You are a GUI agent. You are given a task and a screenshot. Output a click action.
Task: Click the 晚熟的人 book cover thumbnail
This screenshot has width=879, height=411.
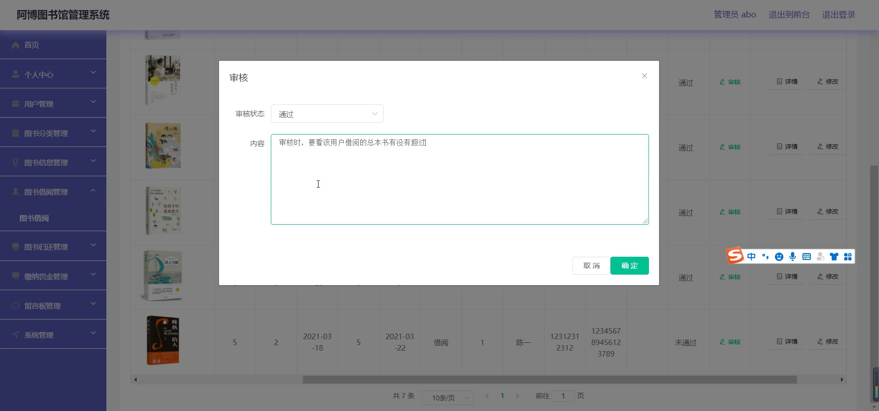pyautogui.click(x=163, y=340)
